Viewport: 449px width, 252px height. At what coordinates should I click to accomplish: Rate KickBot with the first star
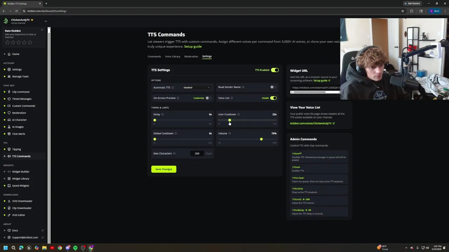click(x=7, y=42)
